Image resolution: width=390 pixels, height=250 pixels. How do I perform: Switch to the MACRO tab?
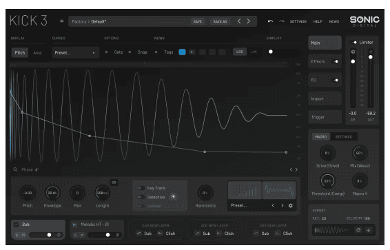coord(321,136)
